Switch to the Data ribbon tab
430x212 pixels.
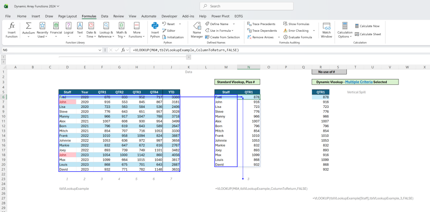click(105, 16)
